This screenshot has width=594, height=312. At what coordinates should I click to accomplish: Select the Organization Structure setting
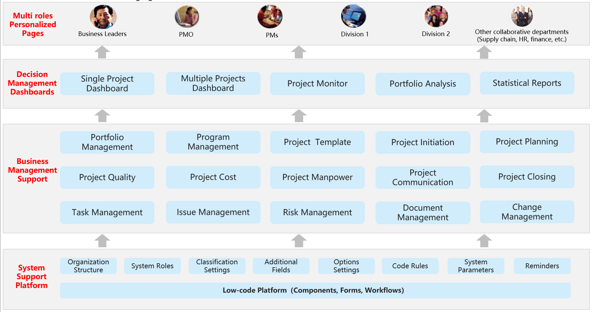[88, 266]
